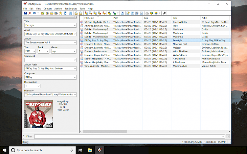247x154 pixels.
Task: Undo the last change
Action: coord(34,13)
